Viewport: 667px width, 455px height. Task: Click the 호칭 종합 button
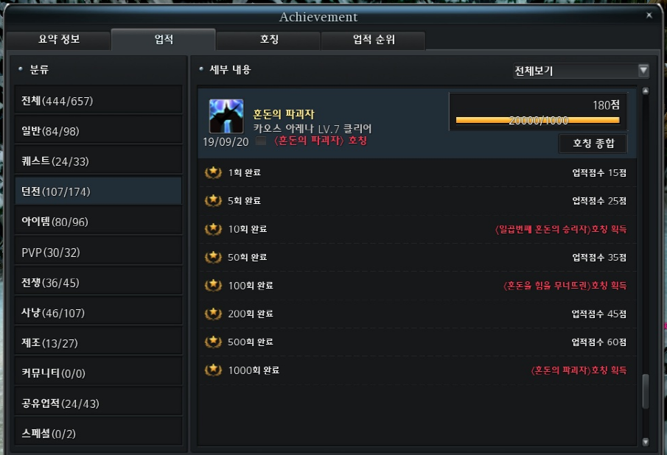coord(593,144)
